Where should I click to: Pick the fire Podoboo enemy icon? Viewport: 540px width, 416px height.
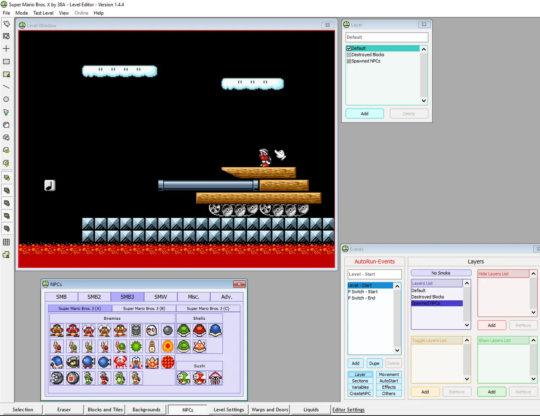click(x=168, y=346)
